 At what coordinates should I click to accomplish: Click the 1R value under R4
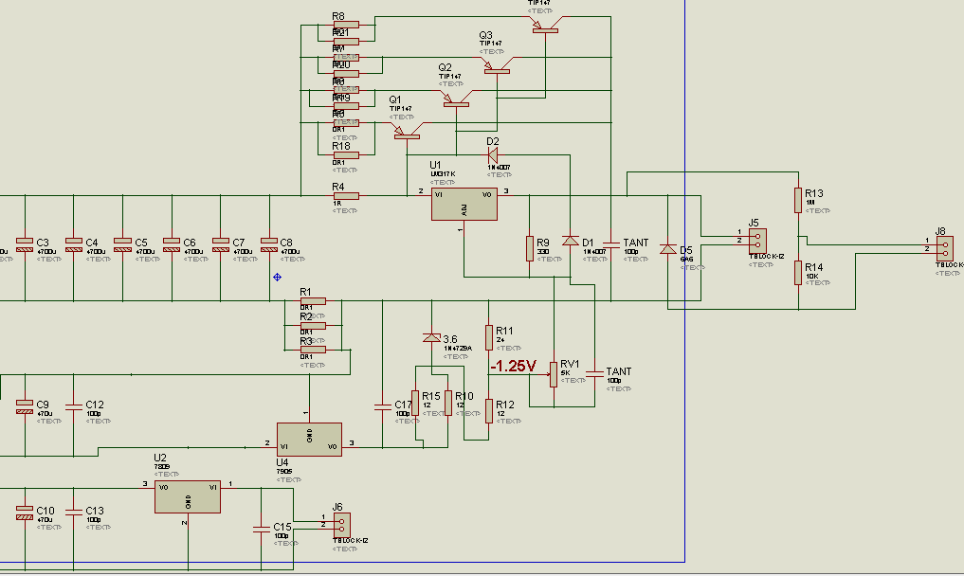(337, 204)
